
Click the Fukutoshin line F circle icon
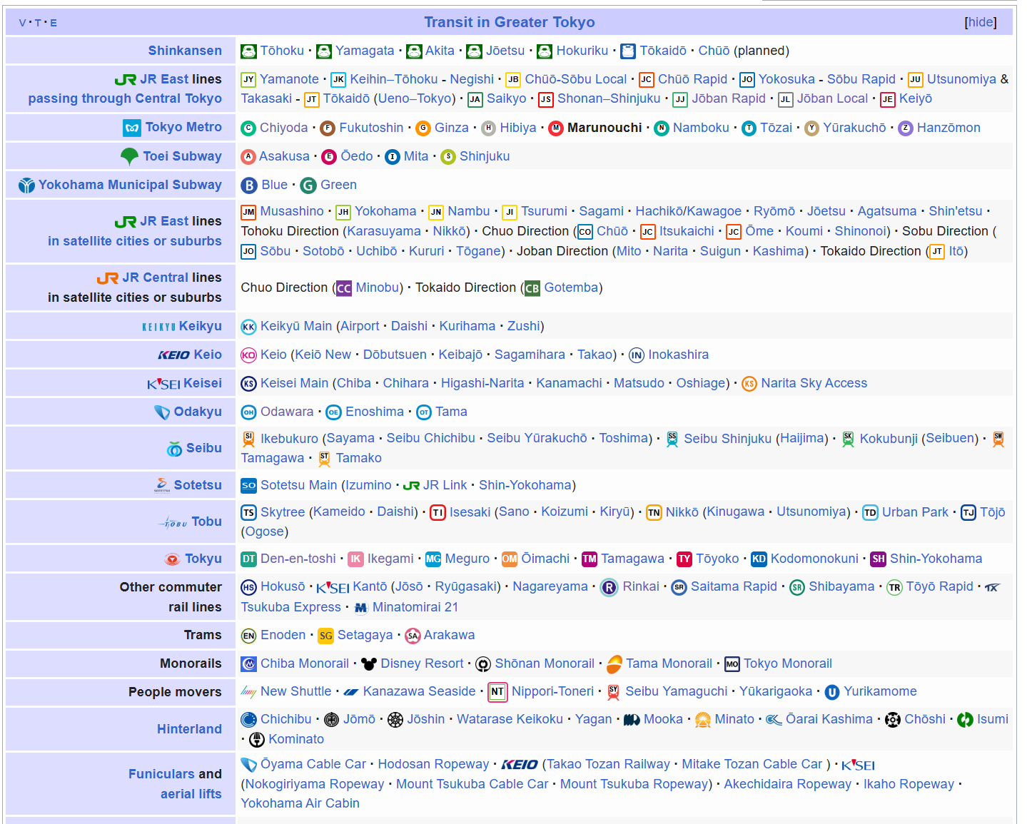pos(328,128)
